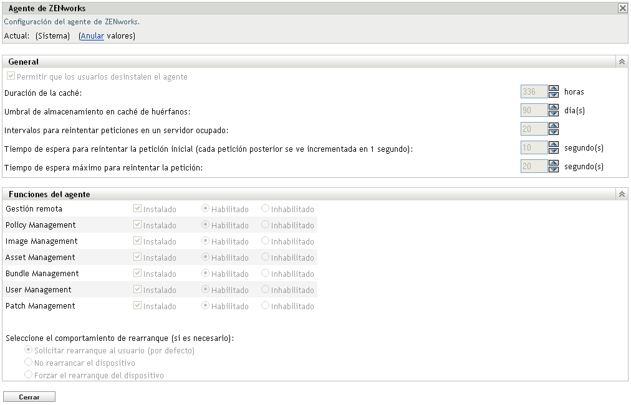Choose Forzar el rearranque del dispositivo

coord(28,373)
